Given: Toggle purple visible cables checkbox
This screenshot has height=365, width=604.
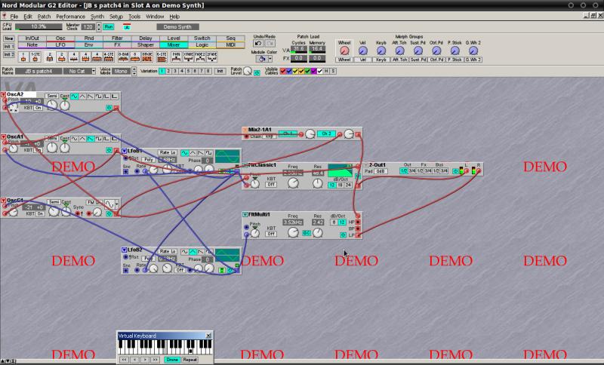Looking at the screenshot, I should (314, 71).
